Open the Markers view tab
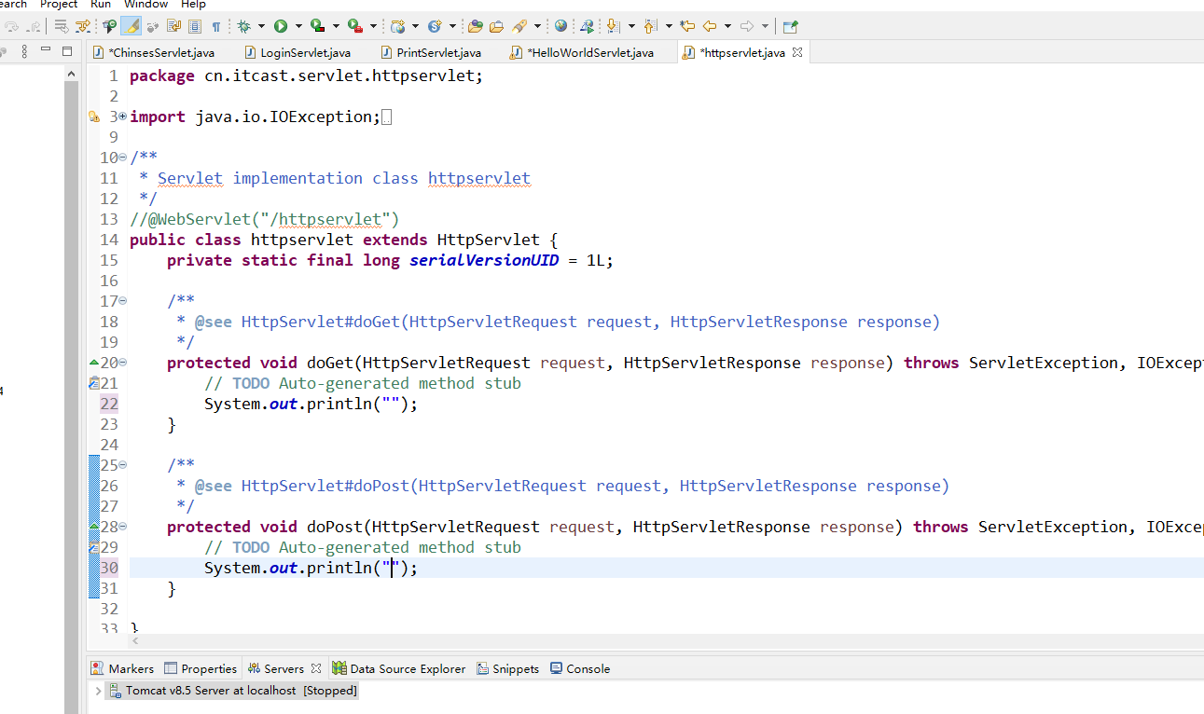 coord(122,668)
